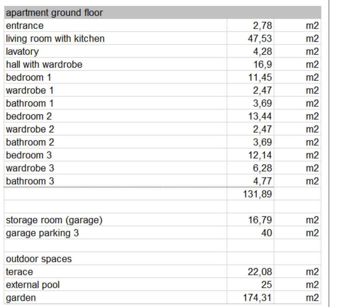This screenshot has height=307, width=339.
Task: Select the 131,89 total cell
Action: 258,194
